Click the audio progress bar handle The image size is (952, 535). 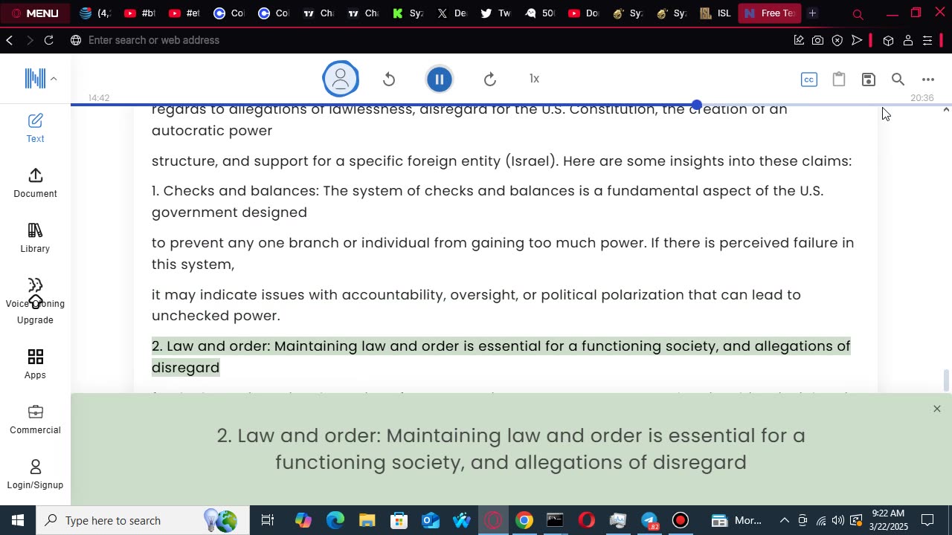click(696, 105)
